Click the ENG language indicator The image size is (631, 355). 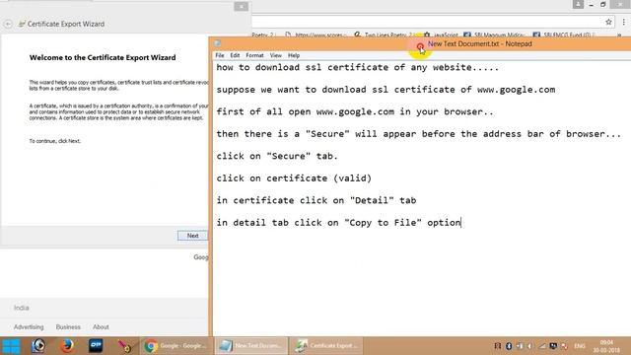tap(580, 346)
